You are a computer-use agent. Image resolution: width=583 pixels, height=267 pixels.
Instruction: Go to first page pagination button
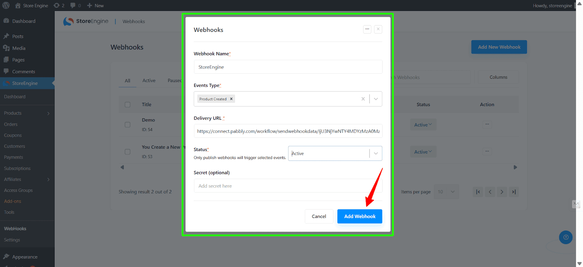click(x=478, y=192)
